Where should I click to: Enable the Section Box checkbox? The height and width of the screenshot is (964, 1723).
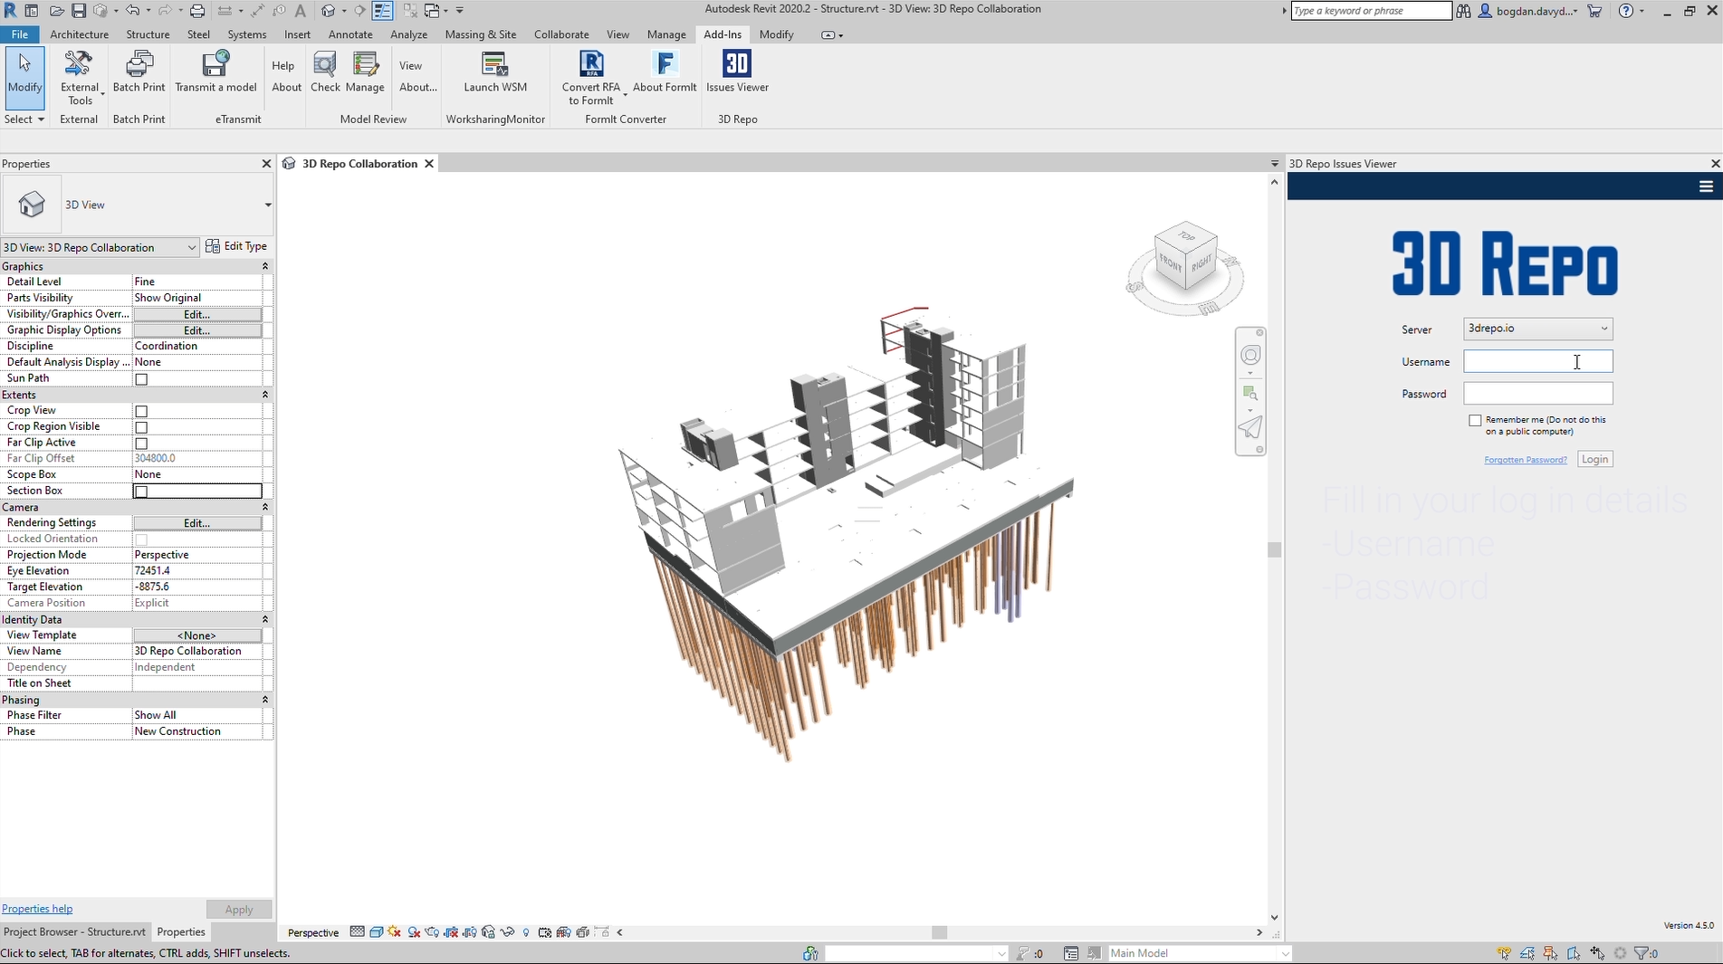click(141, 492)
